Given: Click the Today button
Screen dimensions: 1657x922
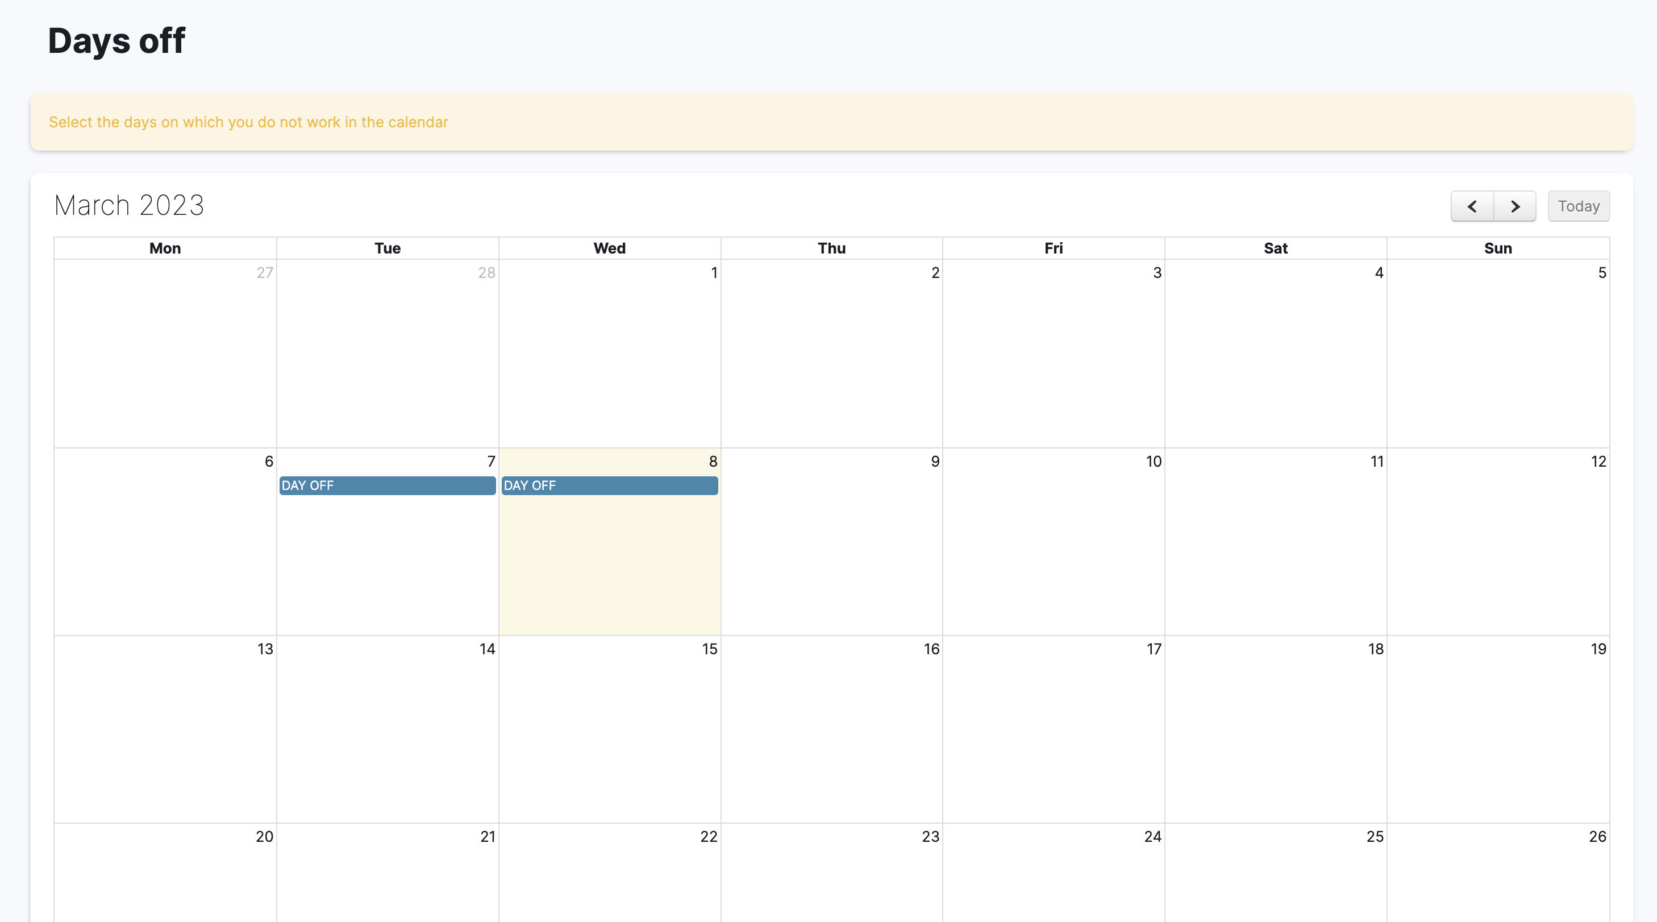Looking at the screenshot, I should 1578,206.
